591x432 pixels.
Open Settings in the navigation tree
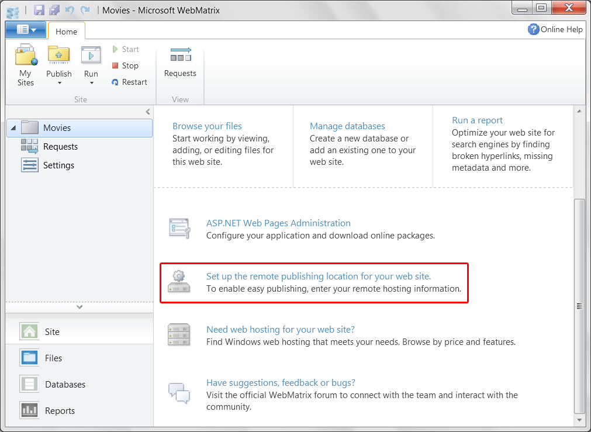(x=58, y=165)
